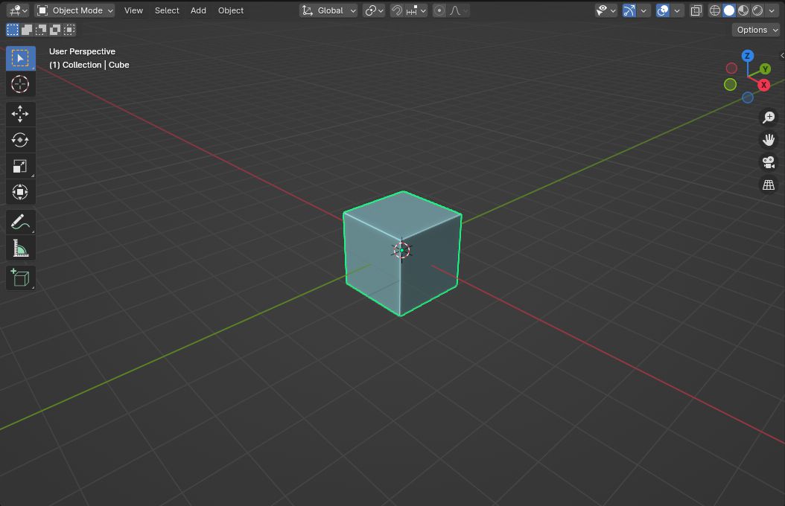Open the Global transform orientation dropdown
This screenshot has width=785, height=506.
329,10
